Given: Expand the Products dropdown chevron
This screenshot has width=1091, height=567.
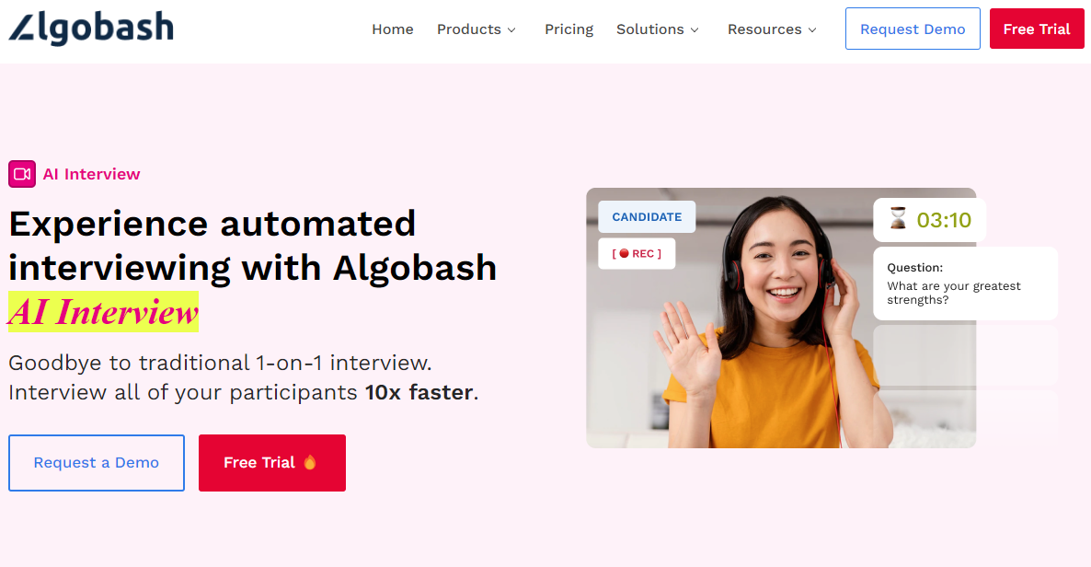Looking at the screenshot, I should [x=511, y=30].
